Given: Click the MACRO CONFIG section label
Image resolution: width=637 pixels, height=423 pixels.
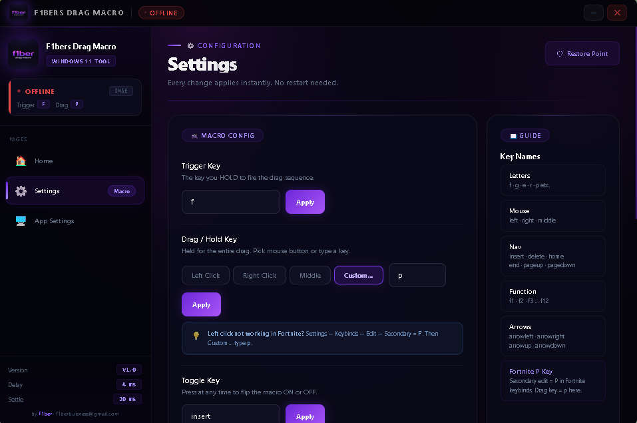Looking at the screenshot, I should point(222,135).
